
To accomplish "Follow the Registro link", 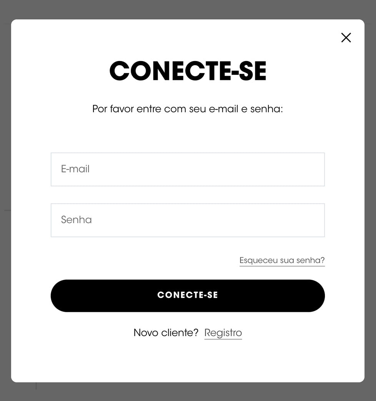I will [x=223, y=333].
